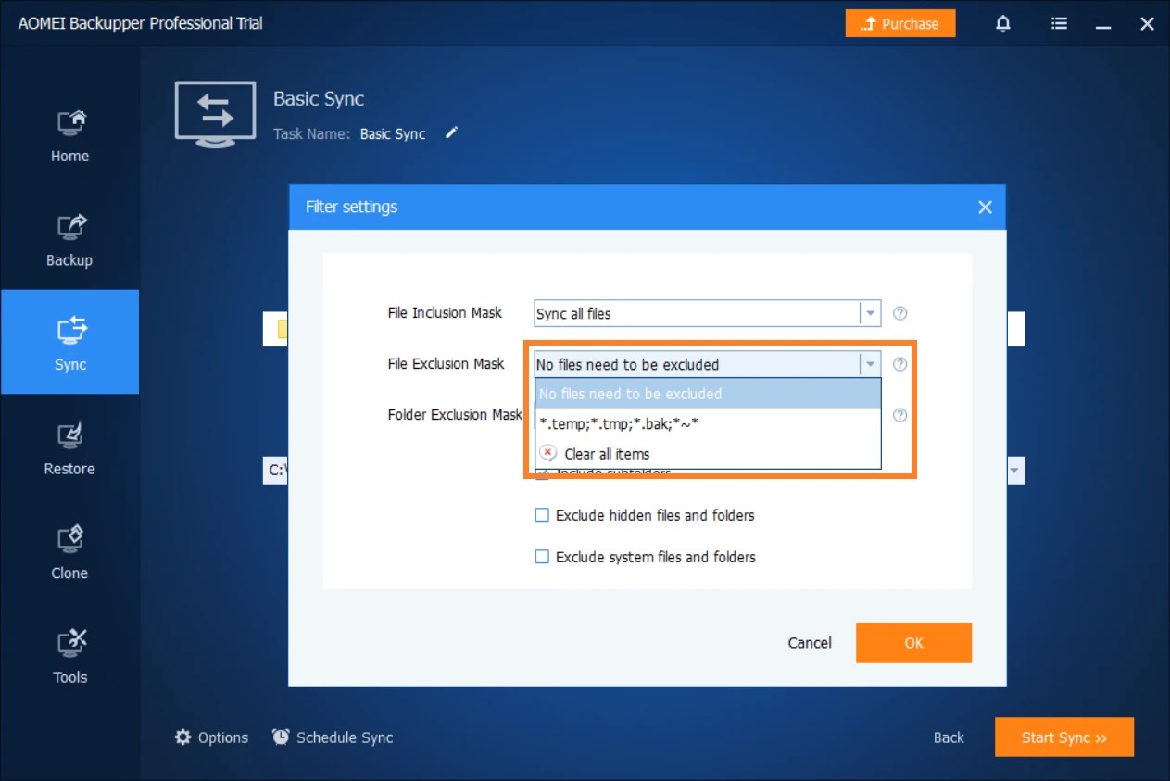
Task: Collapse the File Exclusion Mask dropdown arrow
Action: tap(870, 364)
